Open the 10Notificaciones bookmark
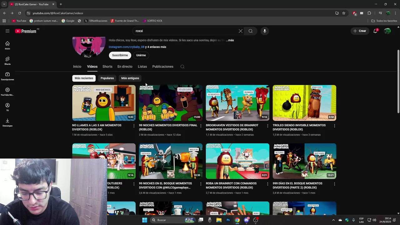This screenshot has width=400, height=225. [x=96, y=21]
